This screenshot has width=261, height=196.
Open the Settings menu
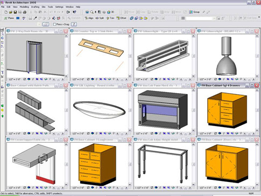(x=59, y=7)
